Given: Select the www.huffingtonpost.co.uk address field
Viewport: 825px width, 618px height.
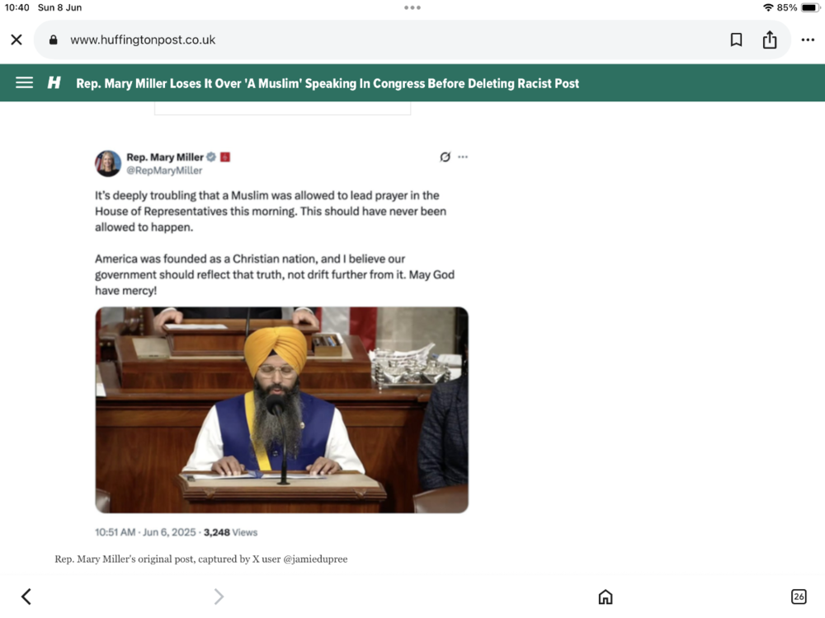Looking at the screenshot, I should (412, 40).
